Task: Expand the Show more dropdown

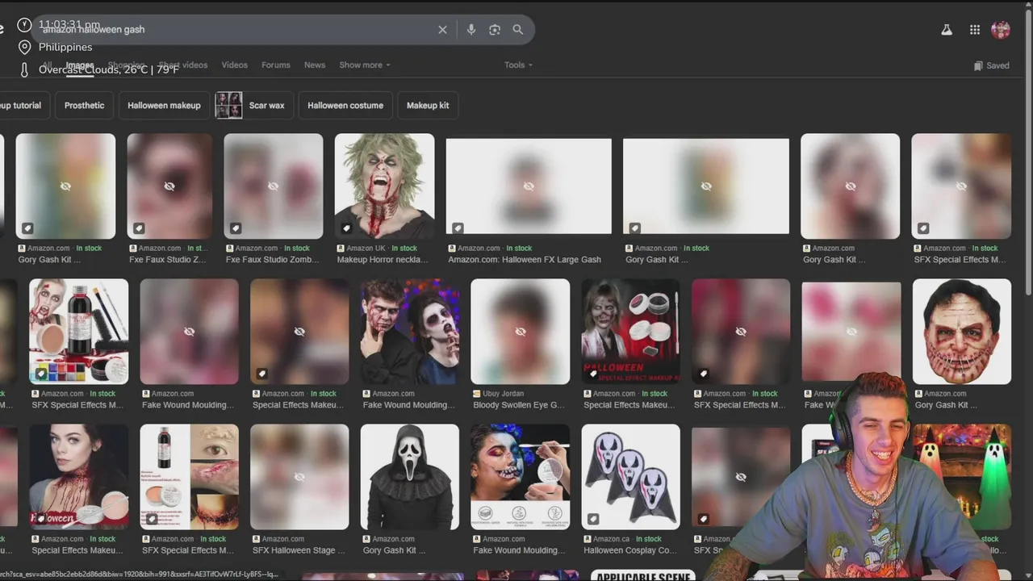Action: pyautogui.click(x=365, y=65)
